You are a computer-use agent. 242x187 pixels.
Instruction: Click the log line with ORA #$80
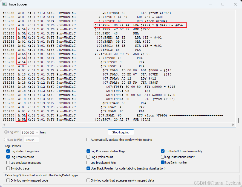tap(77, 42)
